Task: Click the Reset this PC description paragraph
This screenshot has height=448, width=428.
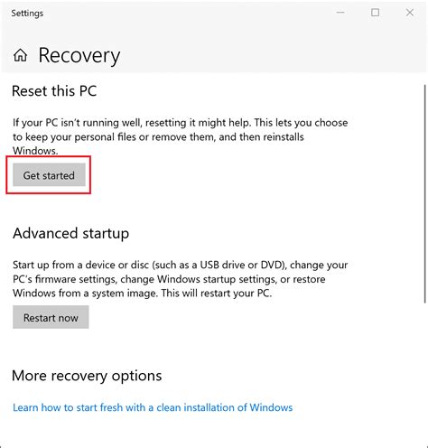Action: click(x=180, y=136)
